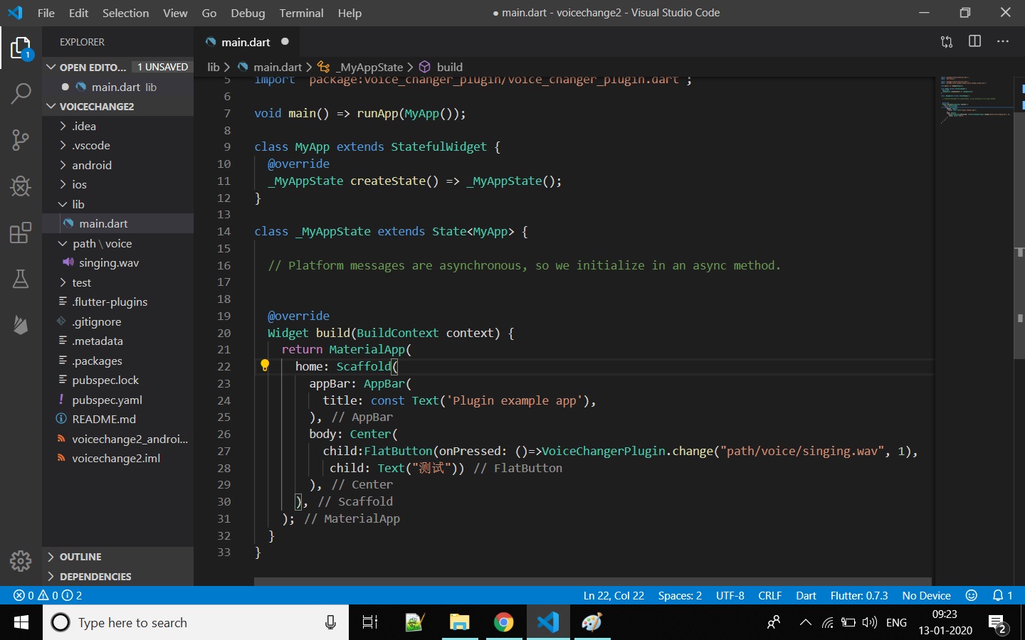Open the Extensions view
This screenshot has height=640, width=1025.
(x=21, y=233)
